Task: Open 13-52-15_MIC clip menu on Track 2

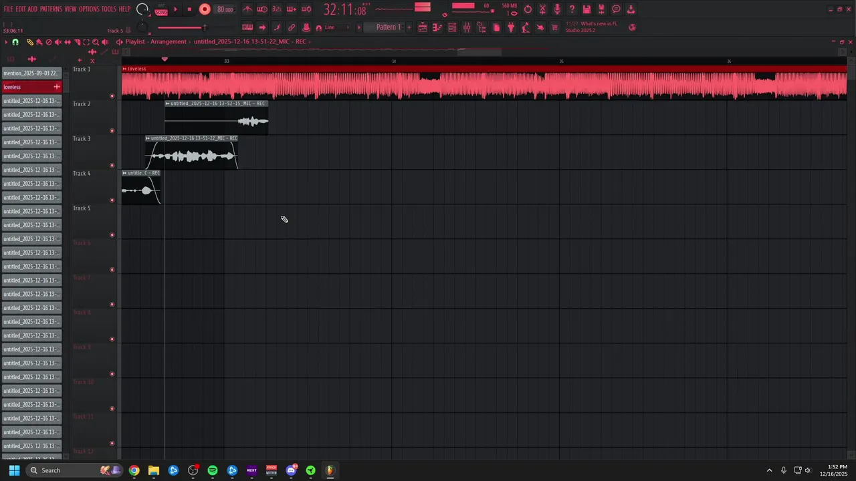Action: coord(167,104)
